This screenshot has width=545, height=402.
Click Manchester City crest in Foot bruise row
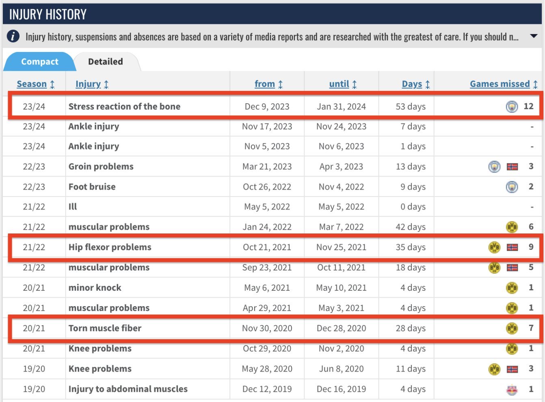(x=512, y=187)
